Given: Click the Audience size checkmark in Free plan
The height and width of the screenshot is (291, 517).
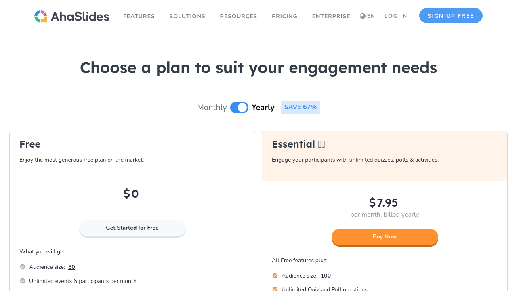Looking at the screenshot, I should point(23,267).
